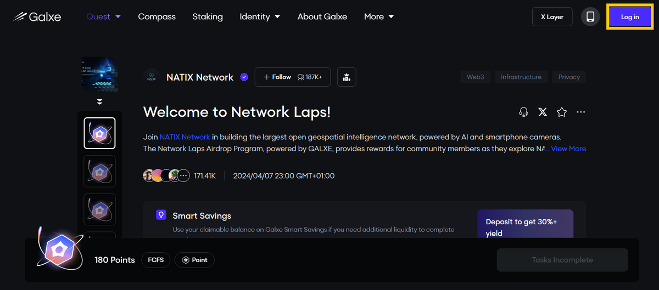The image size is (659, 290).
Task: Open the three-dot options menu
Action: [581, 112]
